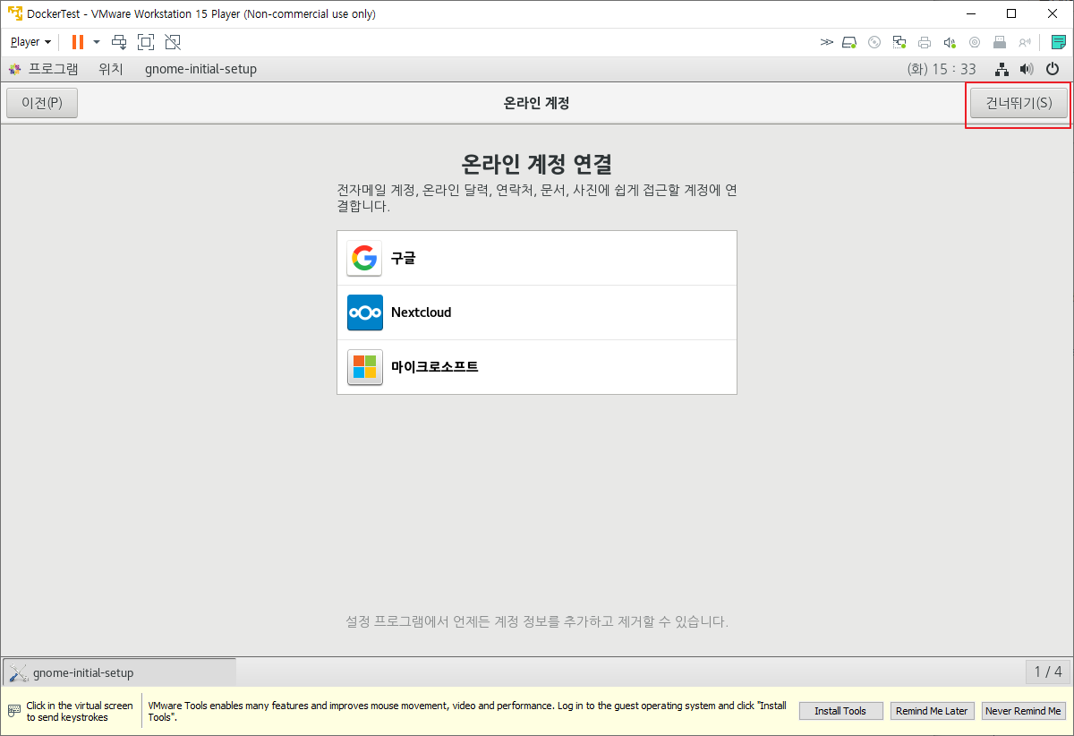Open the volume speaker indicator in GNOME panel
1074x736 pixels.
coord(1027,69)
